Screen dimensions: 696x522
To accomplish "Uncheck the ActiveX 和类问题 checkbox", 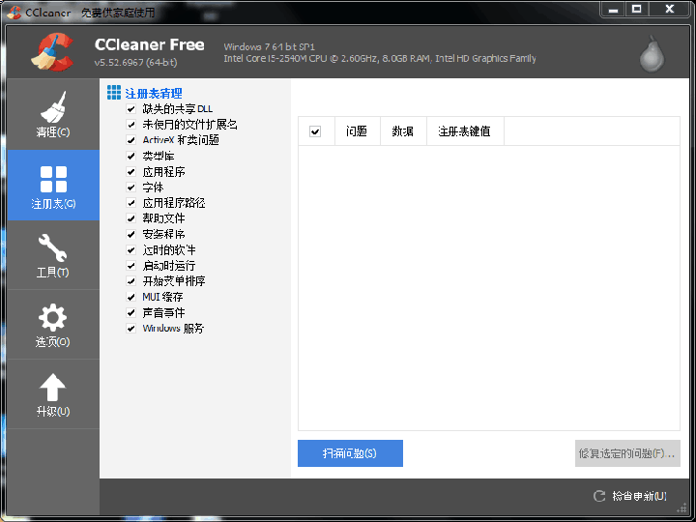I will pyautogui.click(x=130, y=140).
